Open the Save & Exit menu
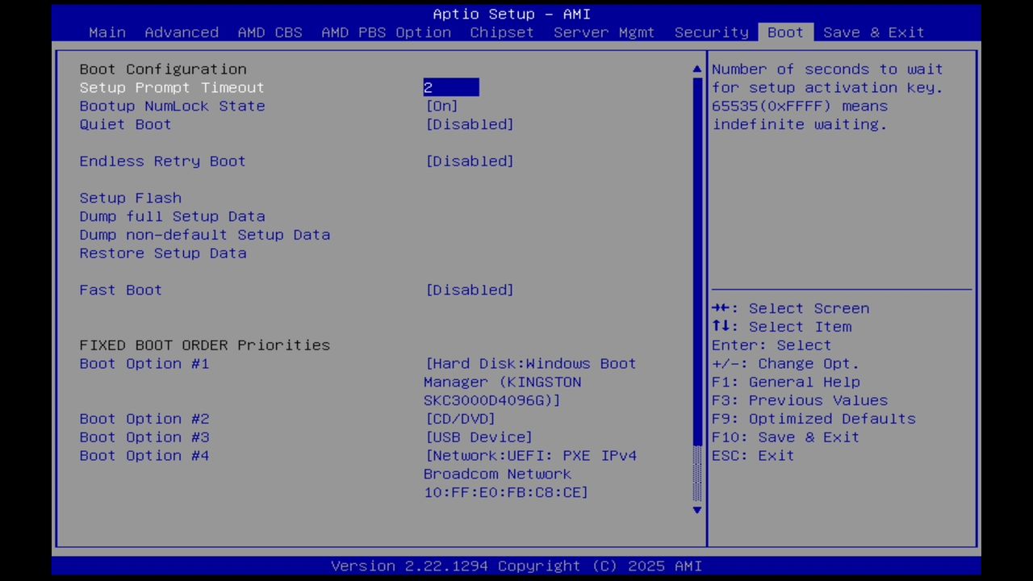 873,32
